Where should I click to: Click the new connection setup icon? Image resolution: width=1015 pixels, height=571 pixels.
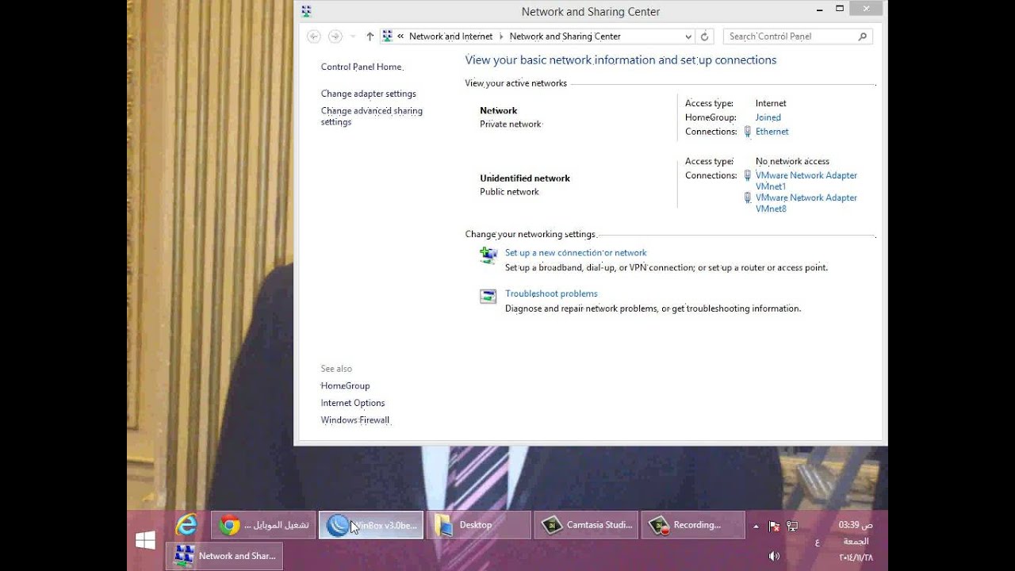pyautogui.click(x=488, y=255)
